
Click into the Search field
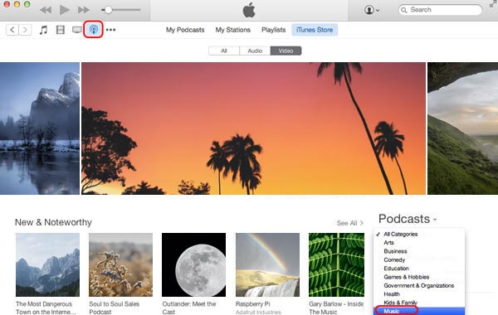point(440,10)
